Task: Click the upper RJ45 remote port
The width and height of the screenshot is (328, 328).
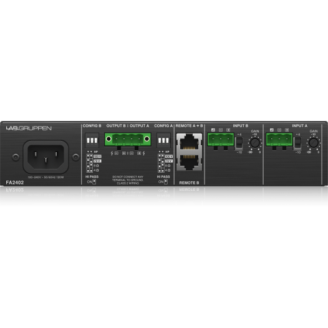Action: (190, 142)
